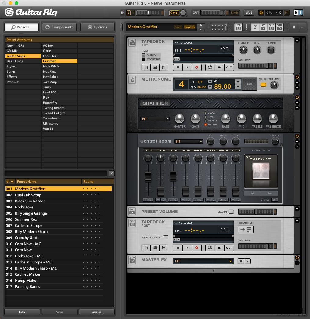Enable the Sync Decks checkbox

click(166, 237)
